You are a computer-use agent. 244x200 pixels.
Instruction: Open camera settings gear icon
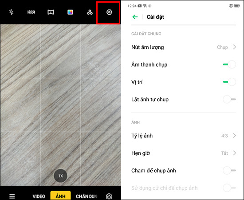pos(109,12)
